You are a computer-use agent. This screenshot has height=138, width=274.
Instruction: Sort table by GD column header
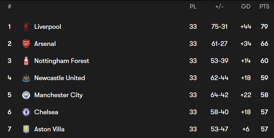coord(246,6)
